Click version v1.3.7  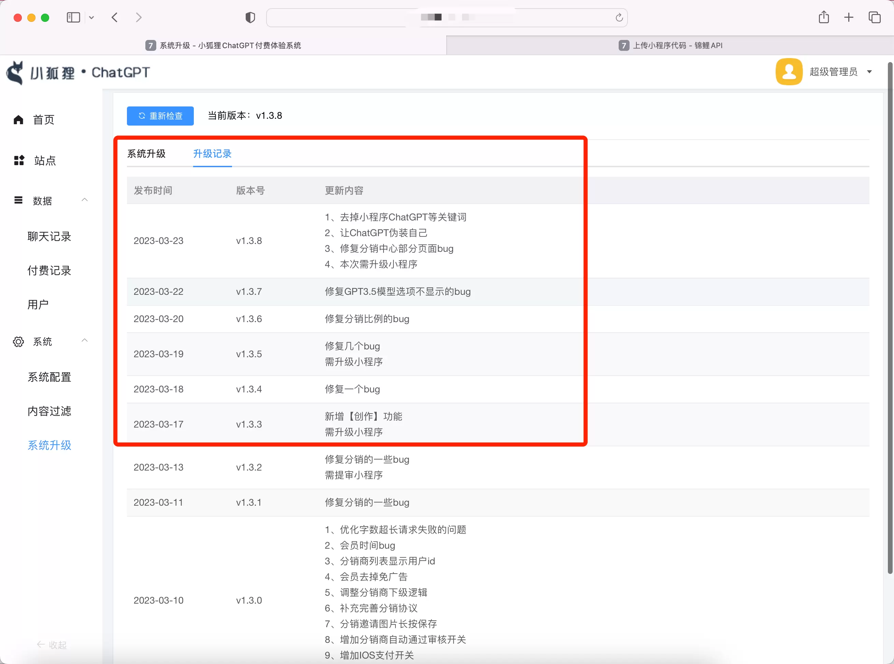249,292
